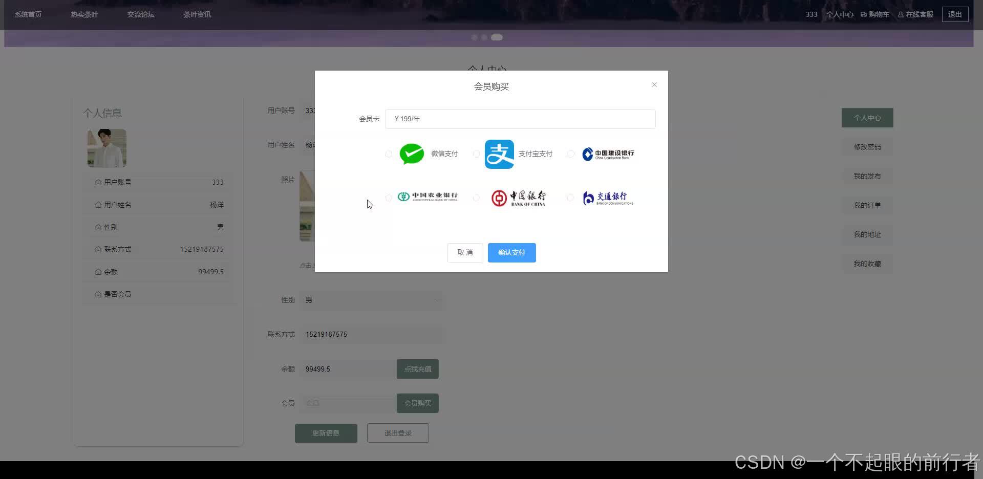Click the home icon beside 用户账号
The width and height of the screenshot is (983, 479).
(x=98, y=182)
